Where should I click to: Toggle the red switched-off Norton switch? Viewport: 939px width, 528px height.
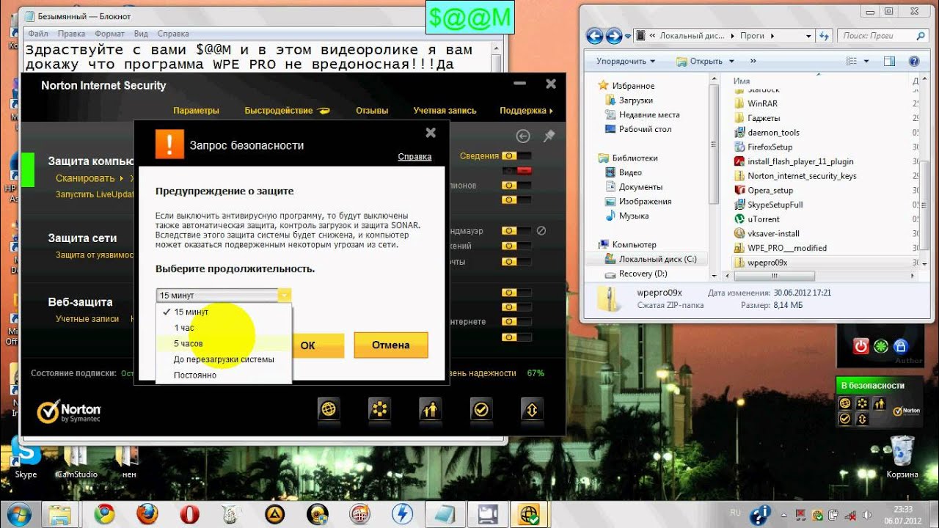point(516,170)
